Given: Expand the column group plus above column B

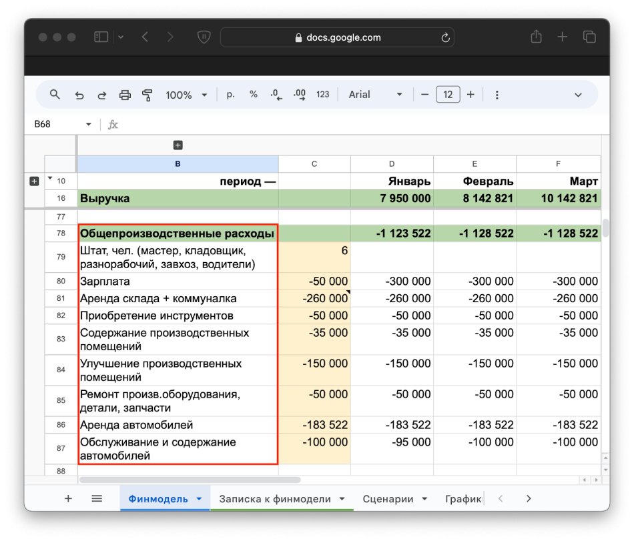Looking at the screenshot, I should [178, 145].
